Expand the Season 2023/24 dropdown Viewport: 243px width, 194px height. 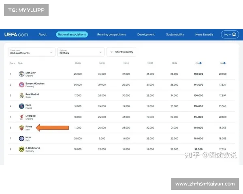81,52
